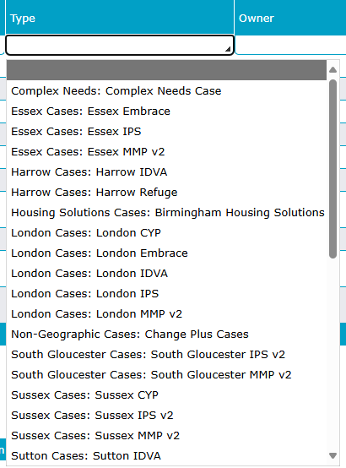Image resolution: width=346 pixels, height=468 pixels.
Task: Select Essex Cases: Essex Embrace
Action: pos(167,111)
